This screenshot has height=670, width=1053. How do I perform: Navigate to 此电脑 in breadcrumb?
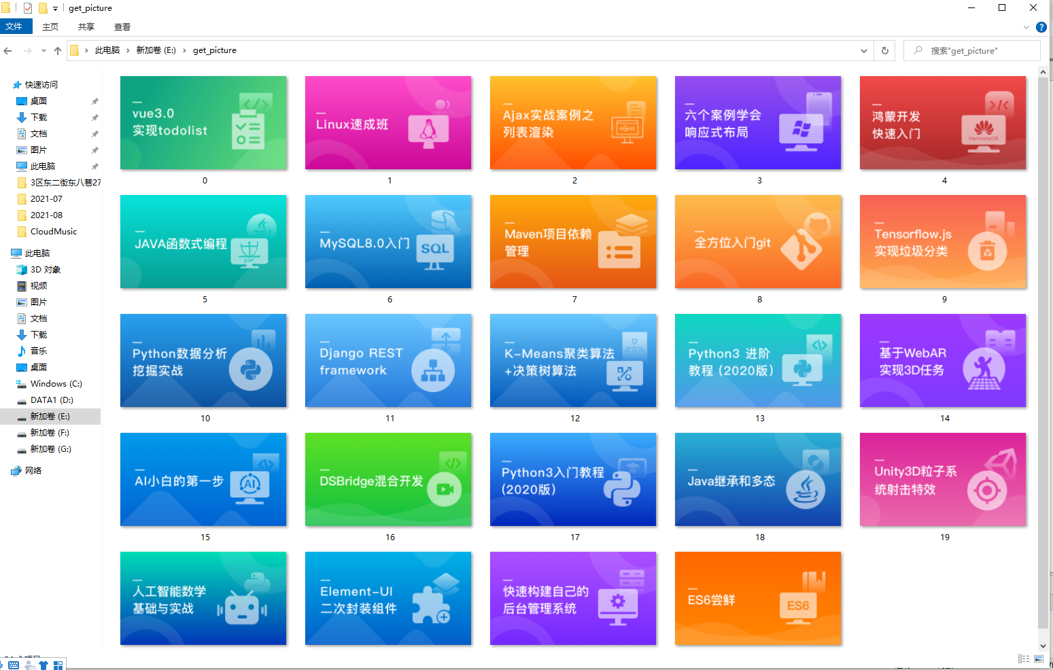pos(107,50)
